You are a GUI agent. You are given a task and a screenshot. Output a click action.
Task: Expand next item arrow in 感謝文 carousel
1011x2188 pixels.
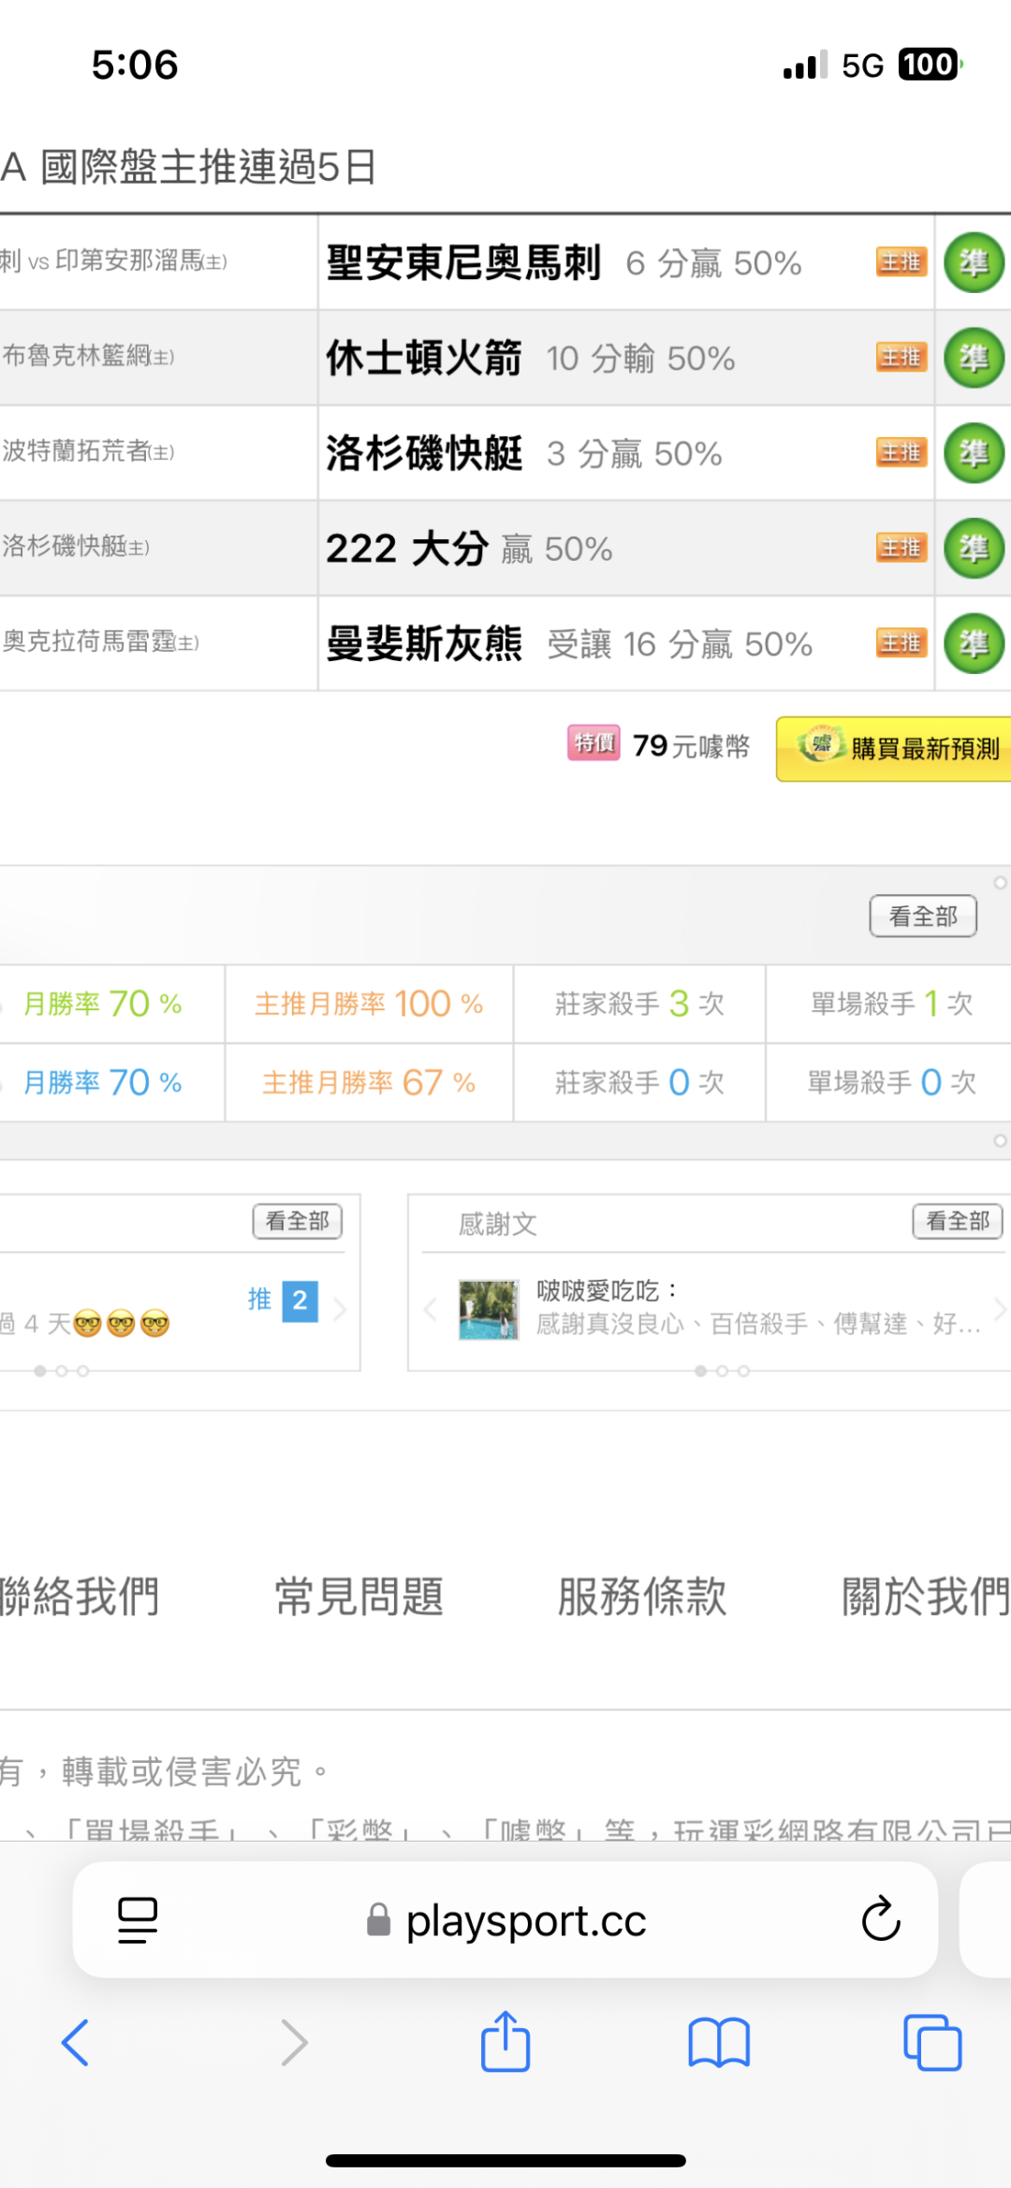(x=1000, y=1309)
